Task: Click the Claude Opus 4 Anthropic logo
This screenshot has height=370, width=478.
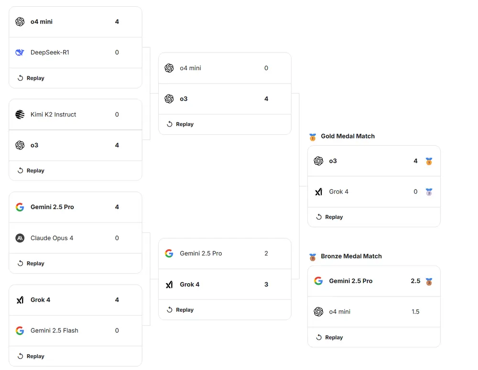Action: point(20,238)
